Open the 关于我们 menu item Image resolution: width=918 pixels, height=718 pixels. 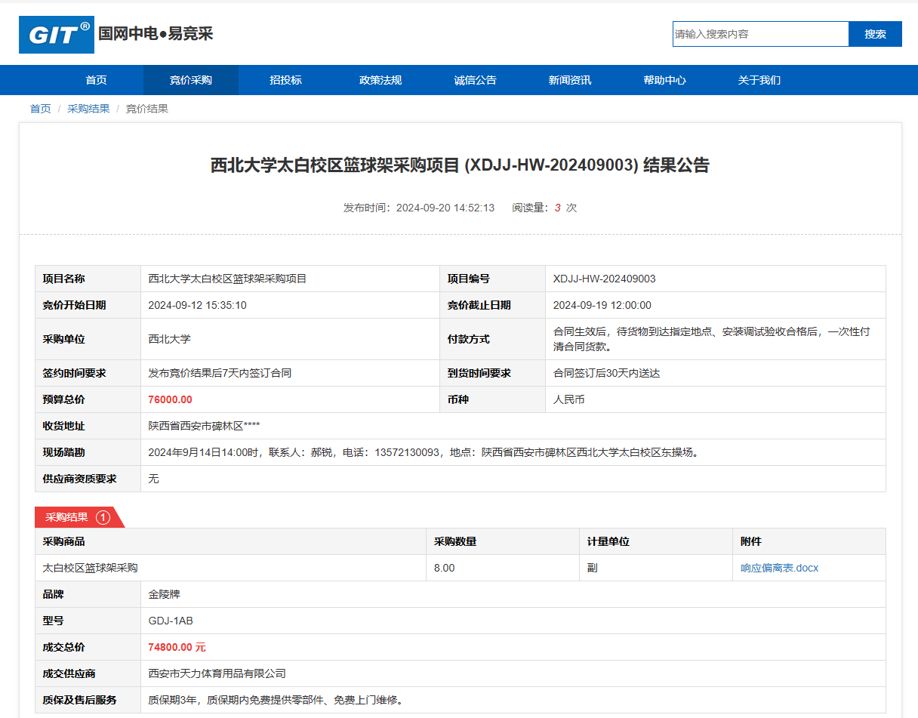[759, 80]
